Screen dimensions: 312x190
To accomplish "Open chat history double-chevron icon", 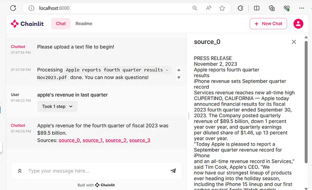I will (x=19, y=171).
